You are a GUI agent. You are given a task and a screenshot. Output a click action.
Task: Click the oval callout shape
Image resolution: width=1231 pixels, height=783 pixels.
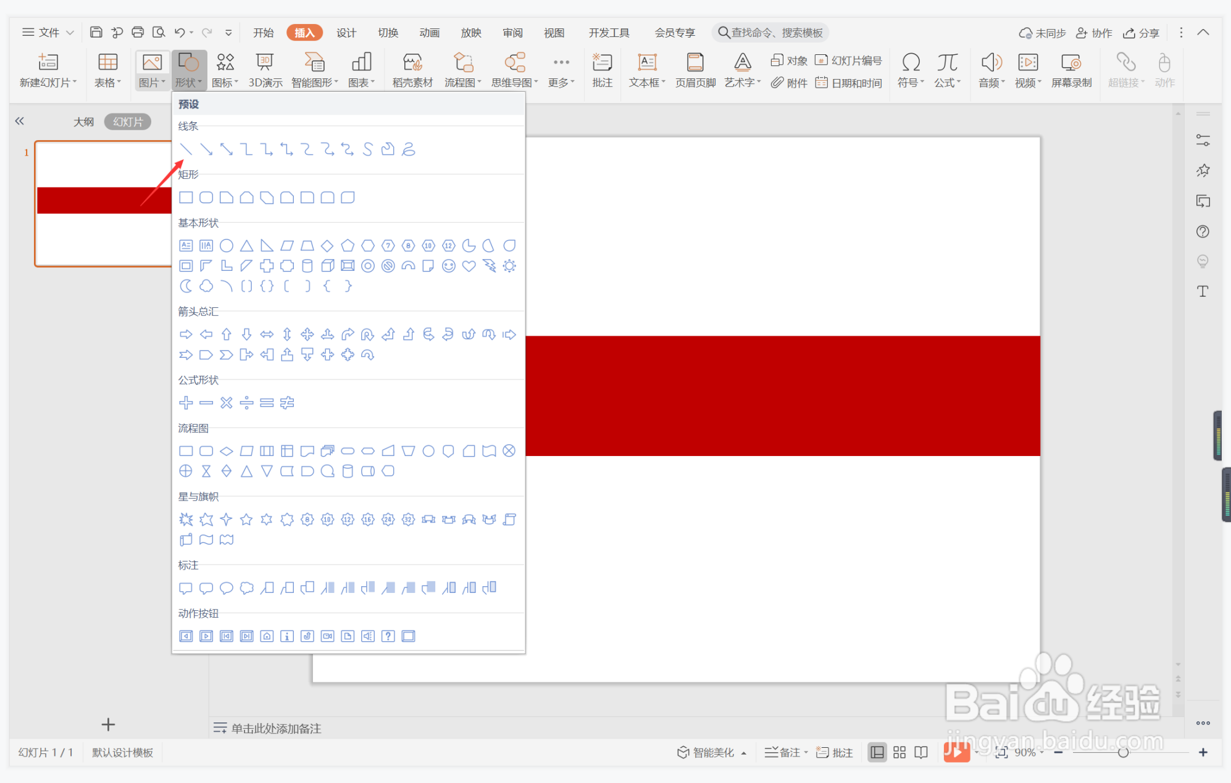pyautogui.click(x=227, y=588)
